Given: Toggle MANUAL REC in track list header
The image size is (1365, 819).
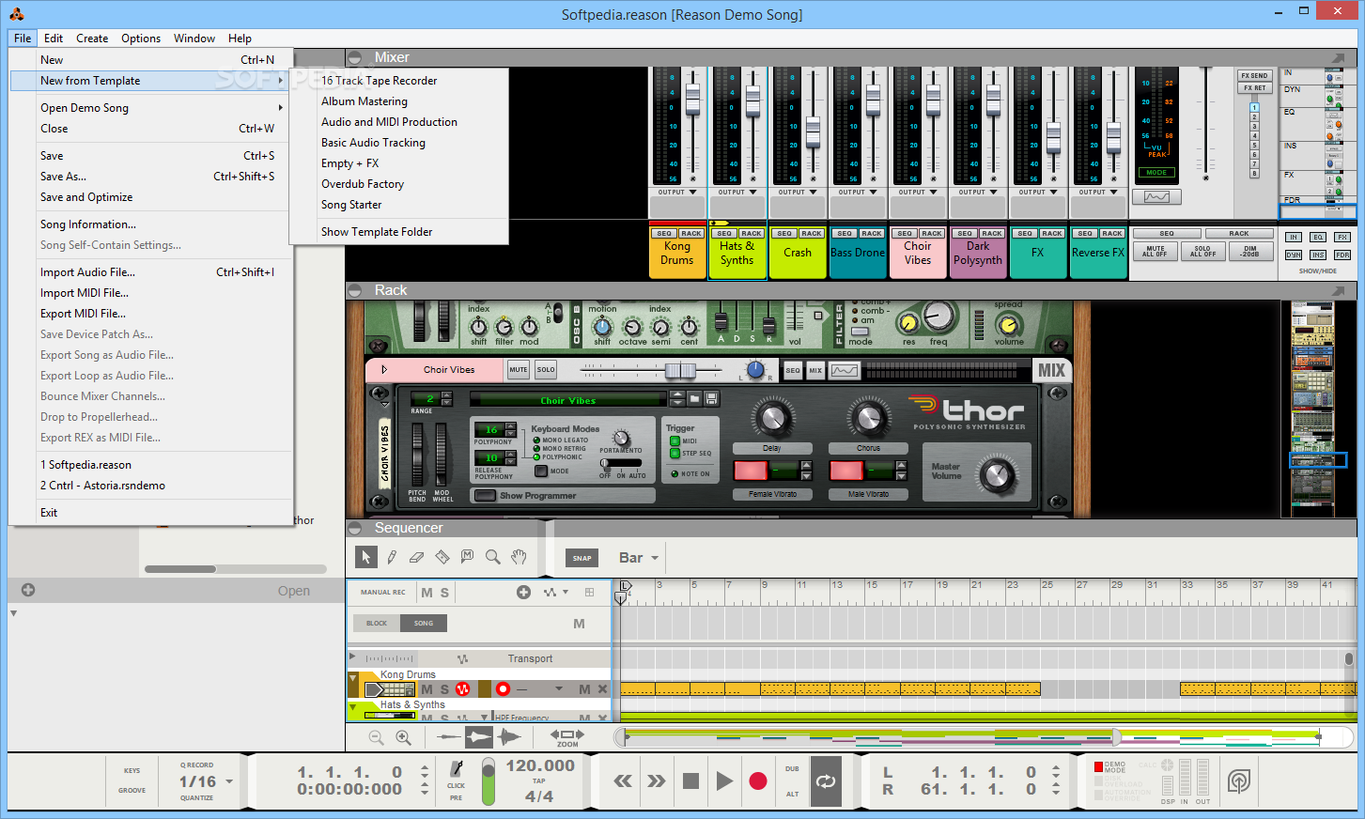Looking at the screenshot, I should pos(383,593).
